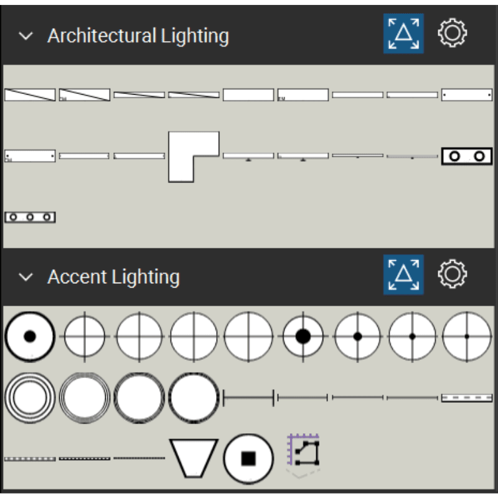Open Architectural Lighting settings gear

click(x=453, y=33)
